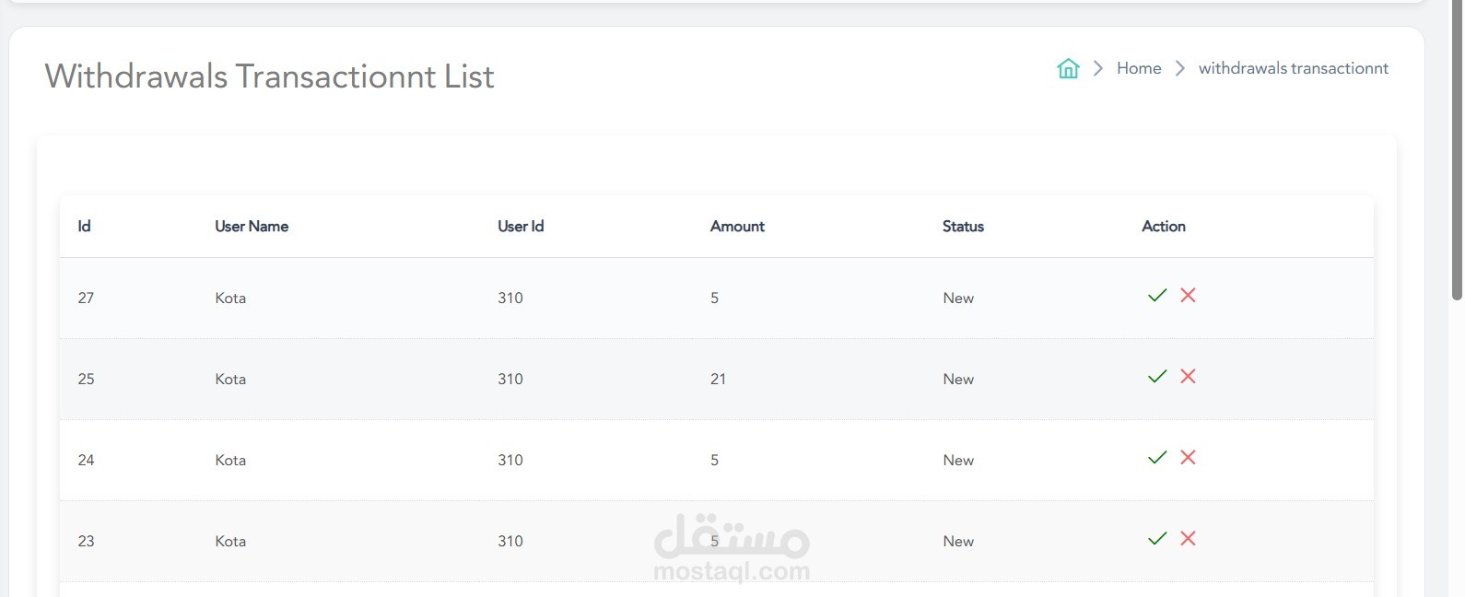
Task: Click the Withdrawals Transactionnt List heading
Action: [x=269, y=76]
